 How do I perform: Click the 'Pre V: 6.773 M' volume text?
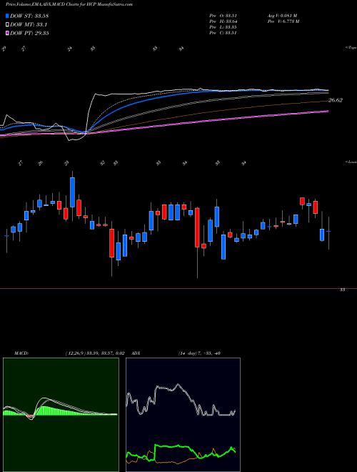(x=283, y=21)
